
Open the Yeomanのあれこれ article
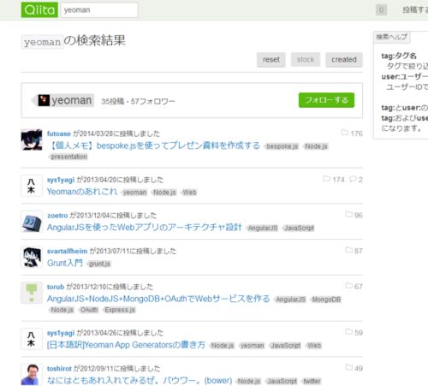point(82,192)
